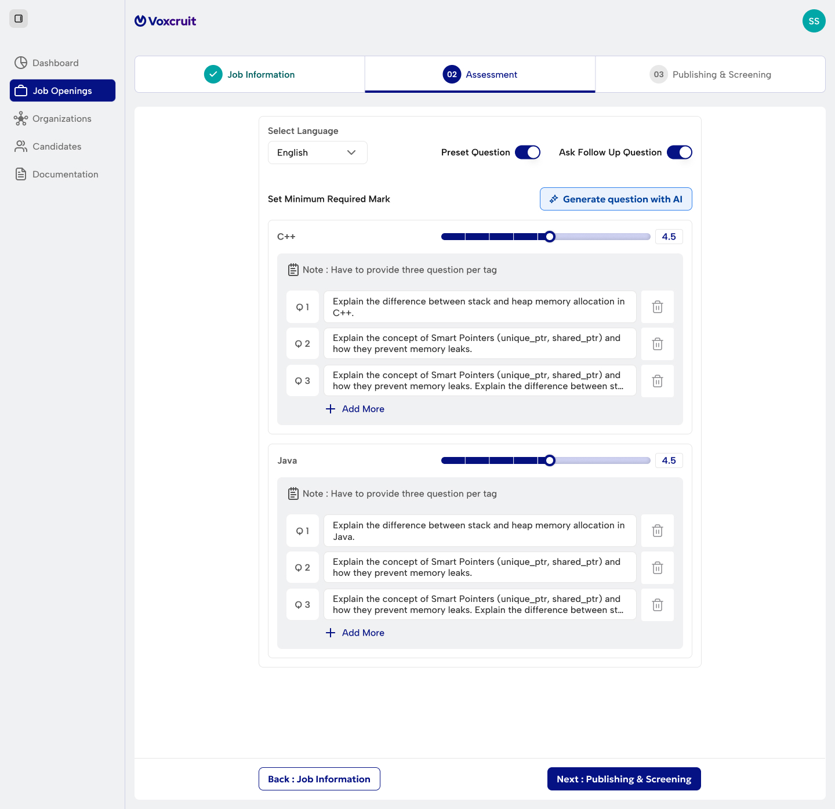Click the Java mark value field 4.5
The height and width of the screenshot is (809, 835).
point(669,460)
